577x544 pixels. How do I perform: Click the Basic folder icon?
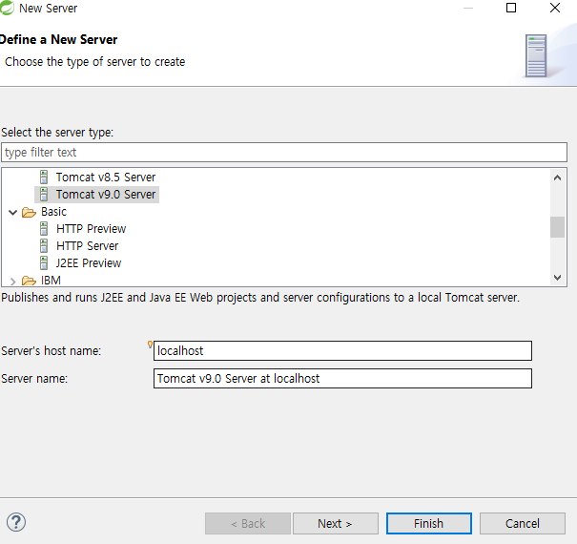29,212
